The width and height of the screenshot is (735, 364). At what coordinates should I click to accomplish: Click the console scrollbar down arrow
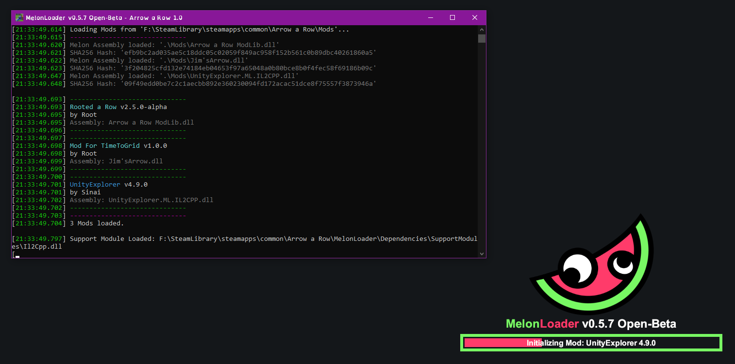click(482, 253)
